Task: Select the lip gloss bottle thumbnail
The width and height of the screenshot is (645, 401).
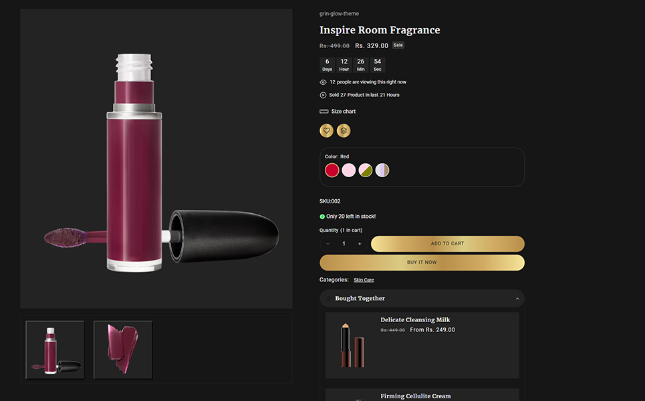Action: click(x=55, y=350)
